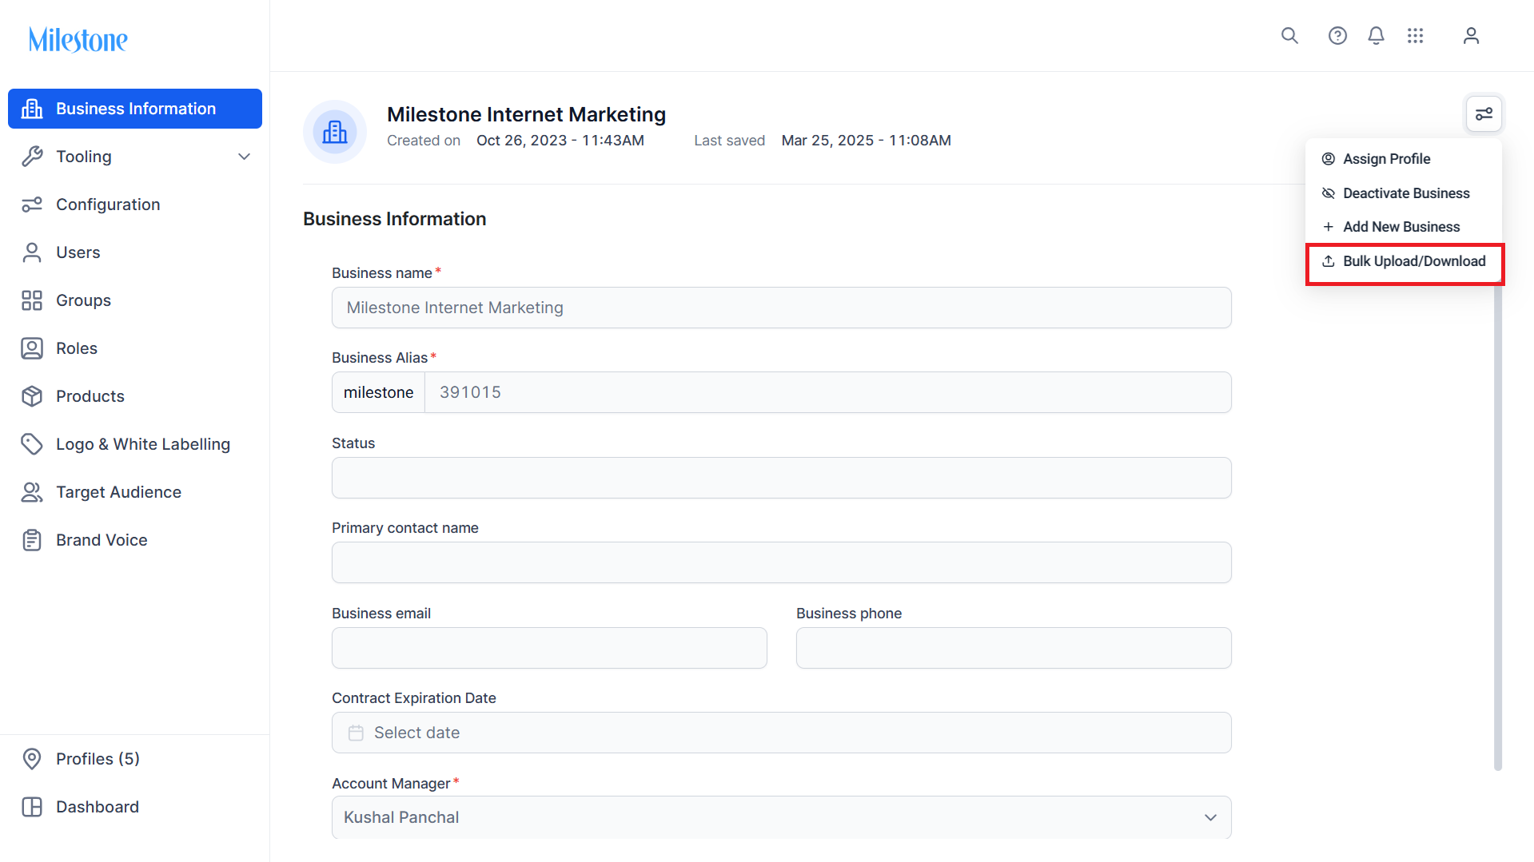The width and height of the screenshot is (1534, 862).
Task: Choose Add New Business menu option
Action: 1404,227
